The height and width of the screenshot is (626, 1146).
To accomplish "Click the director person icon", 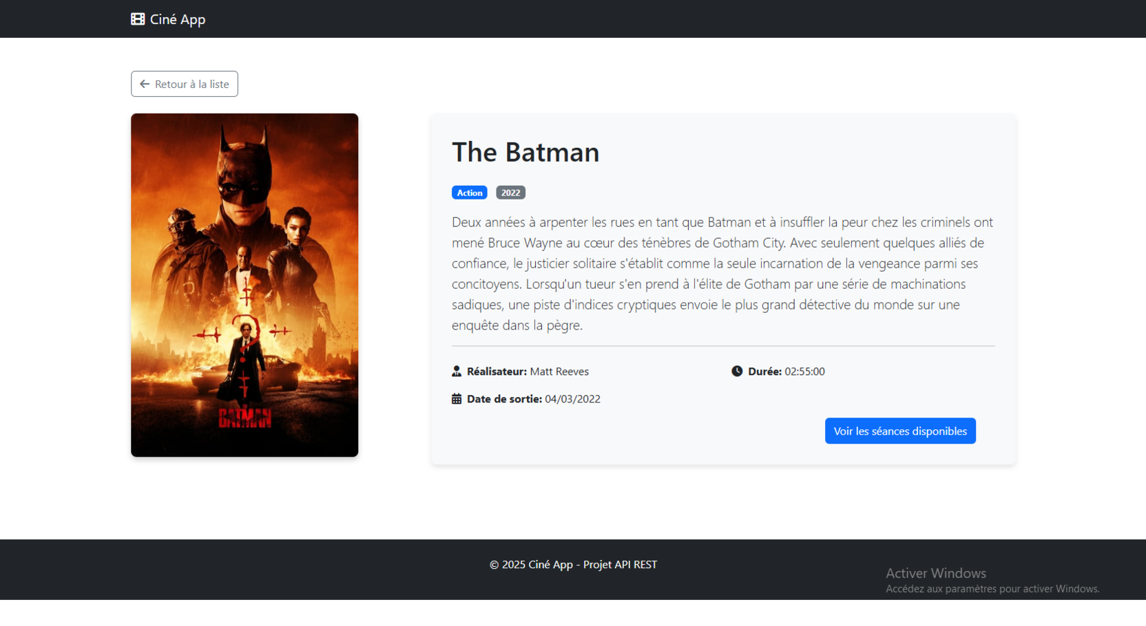I will point(457,371).
